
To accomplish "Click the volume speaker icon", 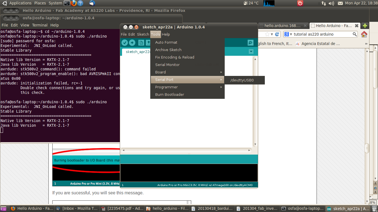I will pyautogui.click(x=331, y=3).
